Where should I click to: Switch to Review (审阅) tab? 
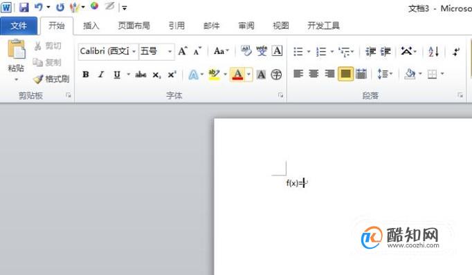click(246, 26)
